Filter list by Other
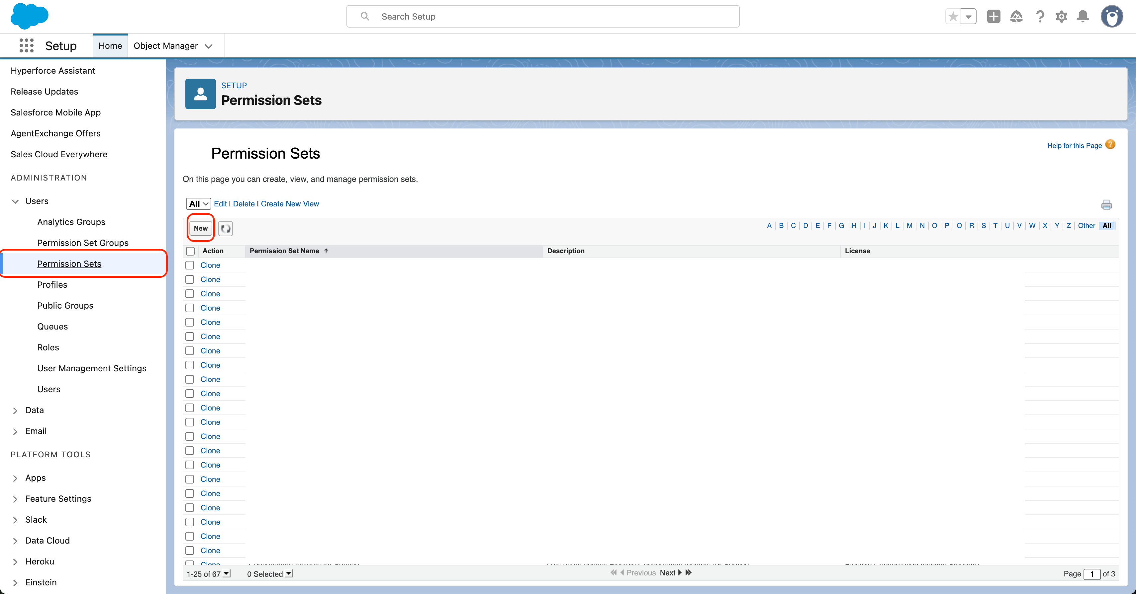Viewport: 1136px width, 594px height. (x=1086, y=226)
